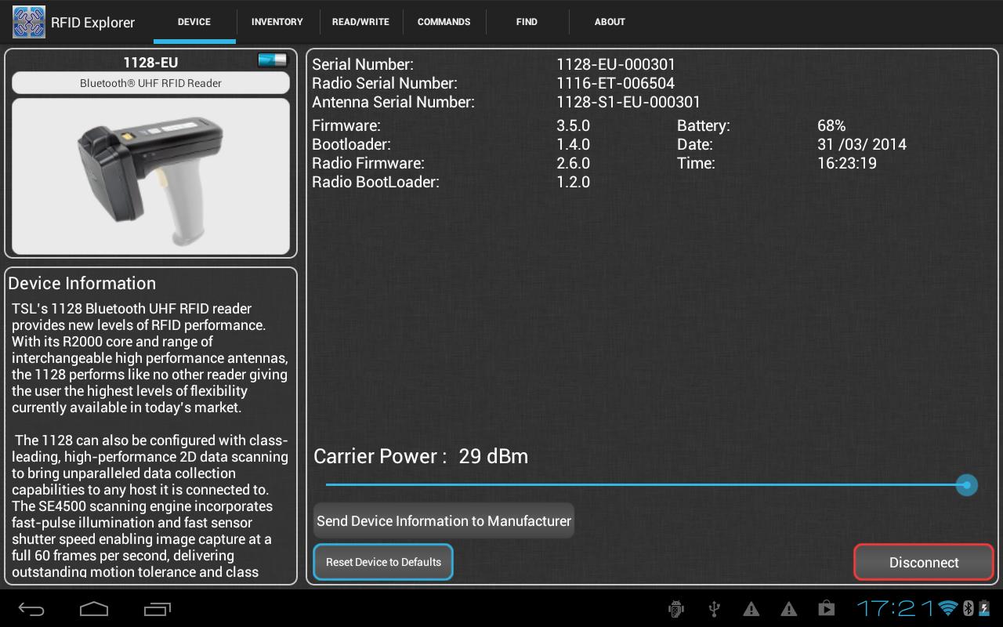Send Device Information to Manufacturer
The width and height of the screenshot is (1003, 627).
pos(444,521)
